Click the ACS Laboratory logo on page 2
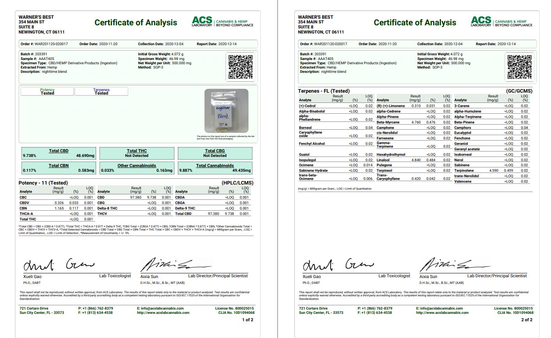The width and height of the screenshot is (551, 338). point(501,22)
